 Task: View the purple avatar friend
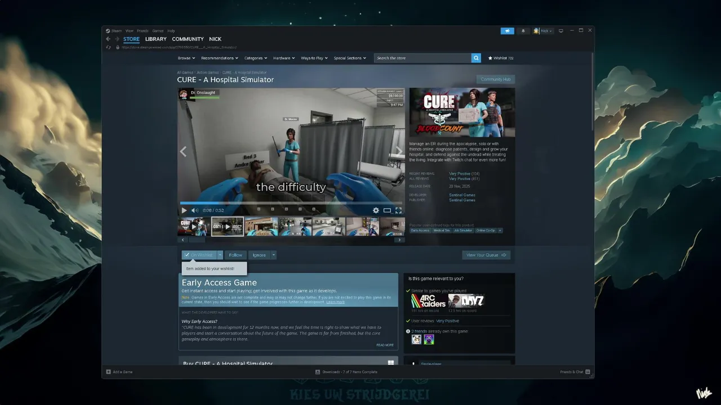[x=429, y=339]
